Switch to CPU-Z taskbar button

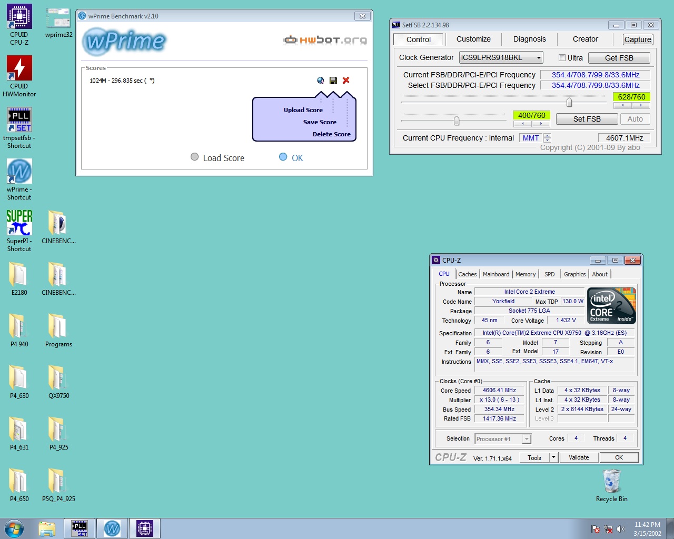coord(145,528)
